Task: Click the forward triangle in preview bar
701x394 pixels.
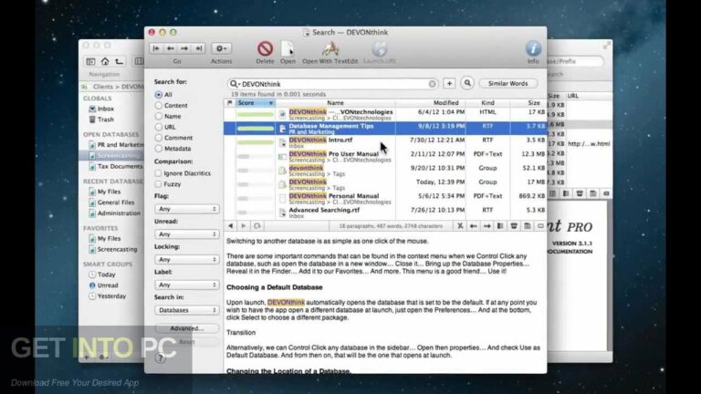Action: coord(244,226)
